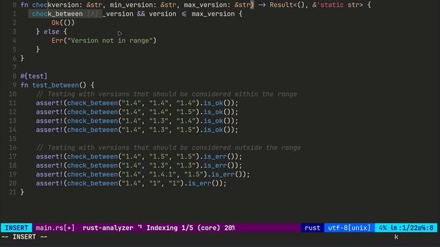The width and height of the screenshot is (440, 247).
Task: Click Err("Version not in range") on line 4
Action: pyautogui.click(x=104, y=40)
